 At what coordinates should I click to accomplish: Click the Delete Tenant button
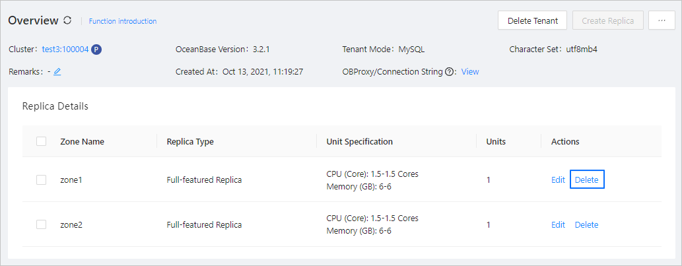(532, 20)
